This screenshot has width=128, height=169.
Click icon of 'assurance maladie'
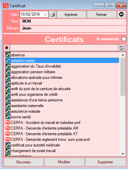click(x=8, y=111)
